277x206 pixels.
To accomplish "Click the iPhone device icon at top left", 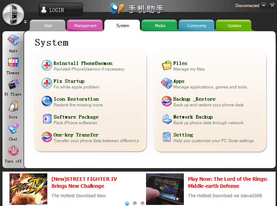I will pos(13,14).
